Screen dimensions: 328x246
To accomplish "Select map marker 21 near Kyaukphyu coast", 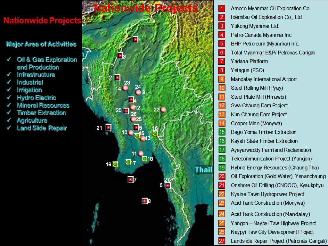I will [x=109, y=127].
